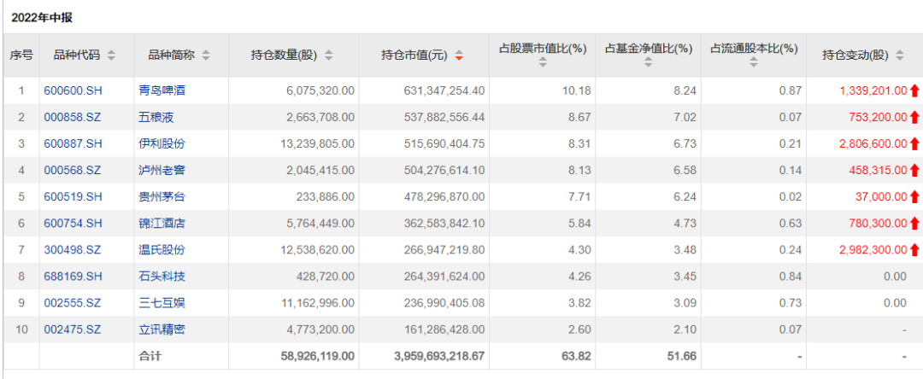Select total quantity 58,926,119.00
The width and height of the screenshot is (923, 379).
[317, 356]
